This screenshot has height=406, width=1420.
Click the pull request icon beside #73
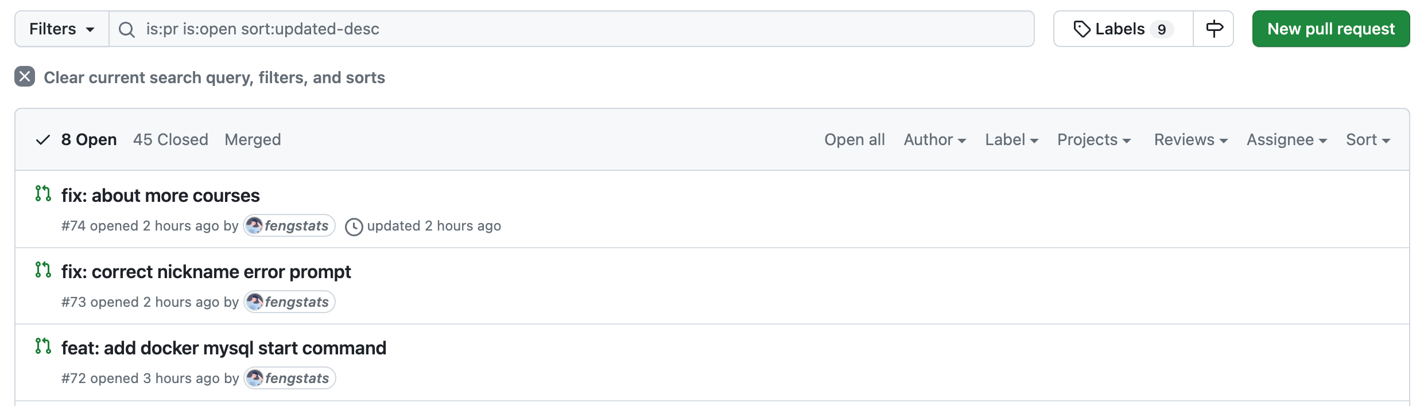(x=43, y=270)
